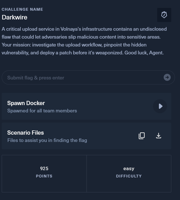Click the CHALLENGE NAME label
This screenshot has width=180, height=200.
point(22,9)
